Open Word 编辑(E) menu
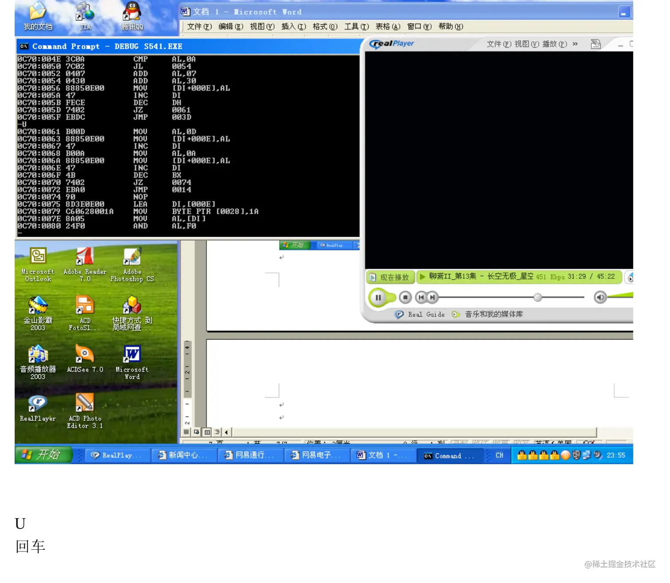Image resolution: width=670 pixels, height=583 pixels. (x=231, y=27)
